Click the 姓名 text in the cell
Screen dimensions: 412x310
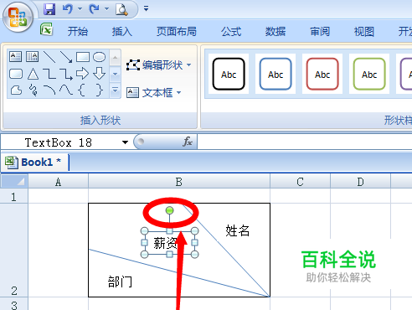coord(238,231)
